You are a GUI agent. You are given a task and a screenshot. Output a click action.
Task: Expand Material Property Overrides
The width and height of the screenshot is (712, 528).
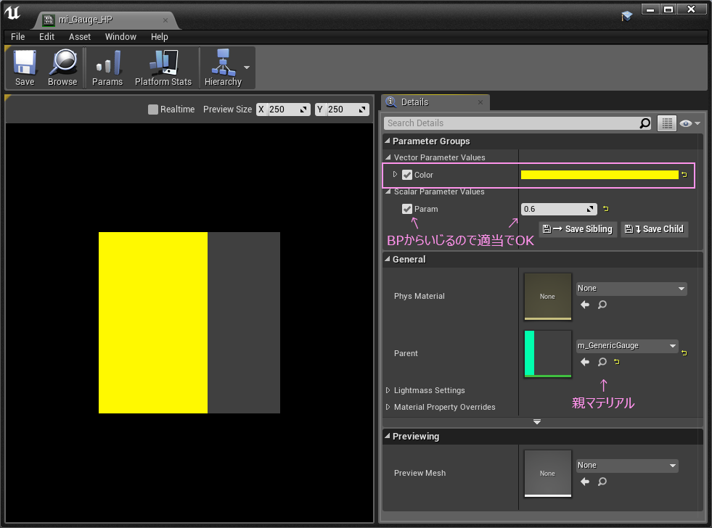[x=388, y=407]
